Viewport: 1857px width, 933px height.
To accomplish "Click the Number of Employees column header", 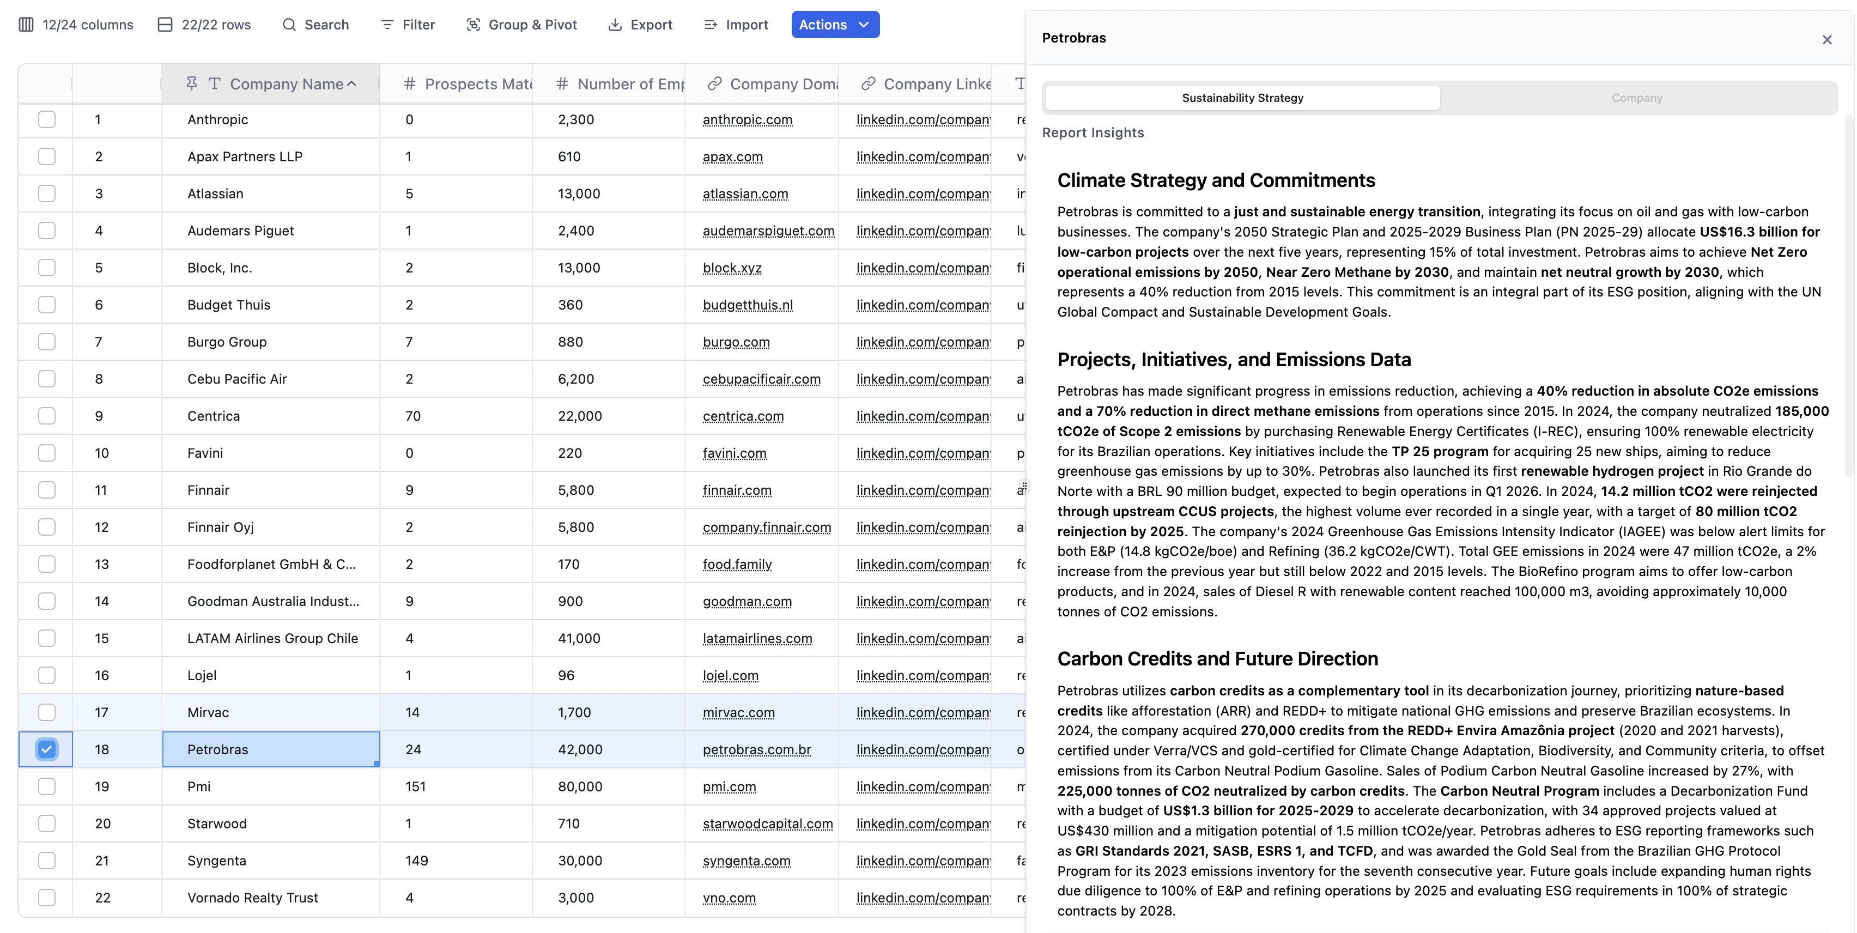I will [620, 83].
